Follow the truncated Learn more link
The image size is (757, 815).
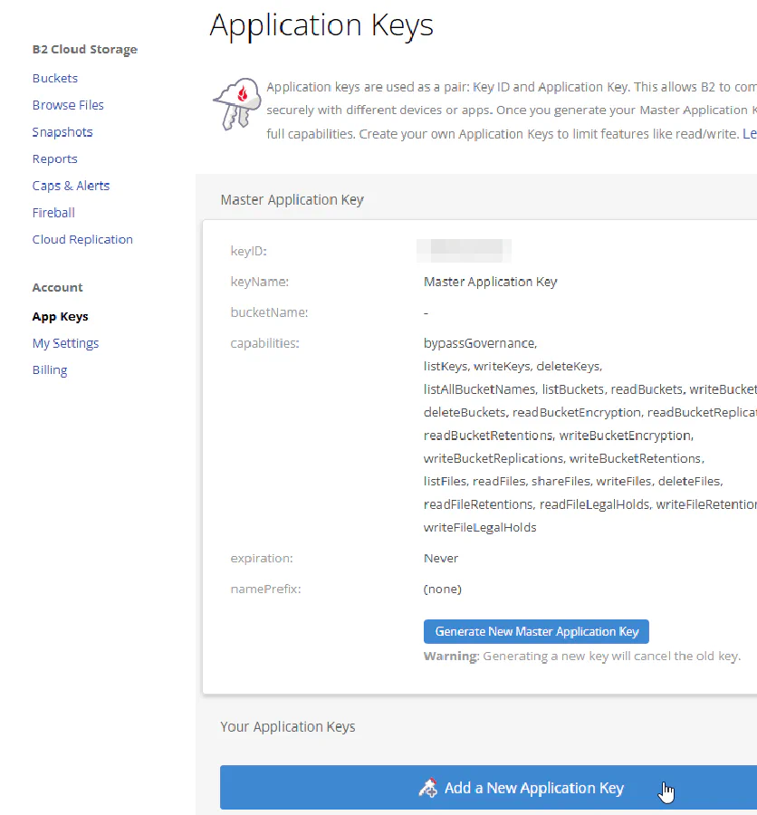749,133
